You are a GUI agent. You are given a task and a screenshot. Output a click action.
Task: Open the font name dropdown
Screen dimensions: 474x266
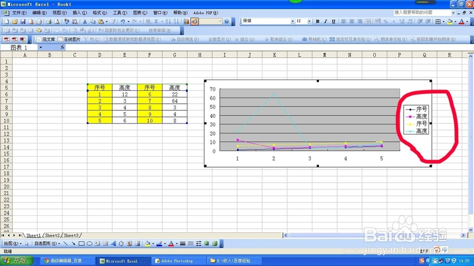tap(292, 21)
